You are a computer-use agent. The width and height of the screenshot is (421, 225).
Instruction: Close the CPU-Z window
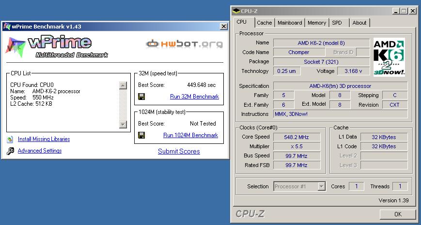413,11
